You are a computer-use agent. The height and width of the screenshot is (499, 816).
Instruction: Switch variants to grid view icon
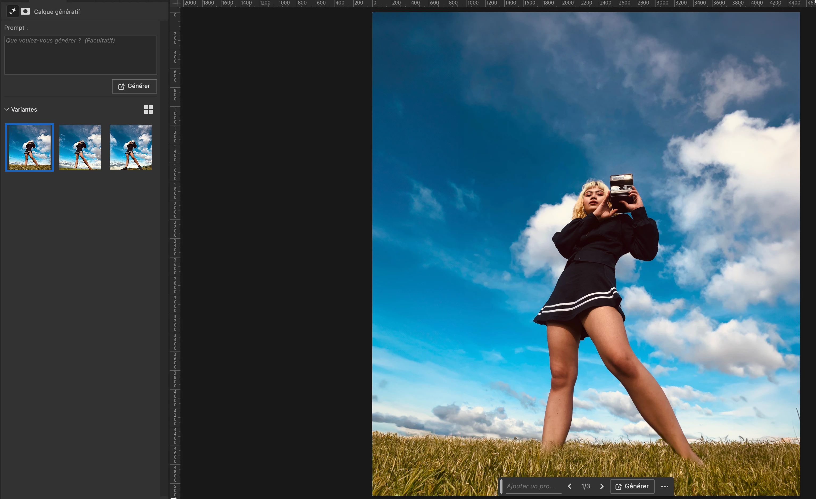point(148,109)
